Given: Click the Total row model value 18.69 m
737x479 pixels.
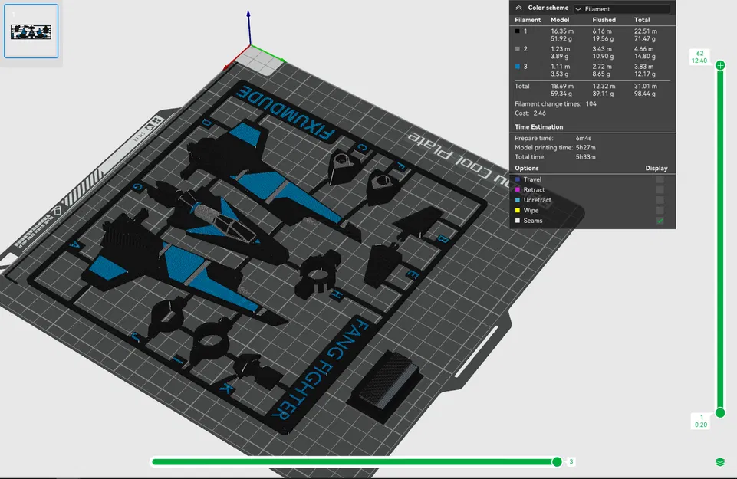Looking at the screenshot, I should tap(561, 87).
